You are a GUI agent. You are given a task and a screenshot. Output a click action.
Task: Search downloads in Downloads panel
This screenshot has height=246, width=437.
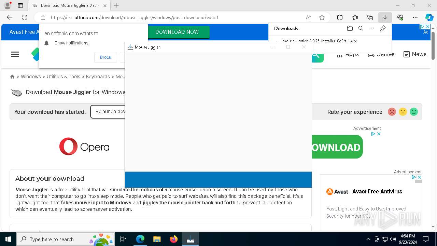(361, 28)
